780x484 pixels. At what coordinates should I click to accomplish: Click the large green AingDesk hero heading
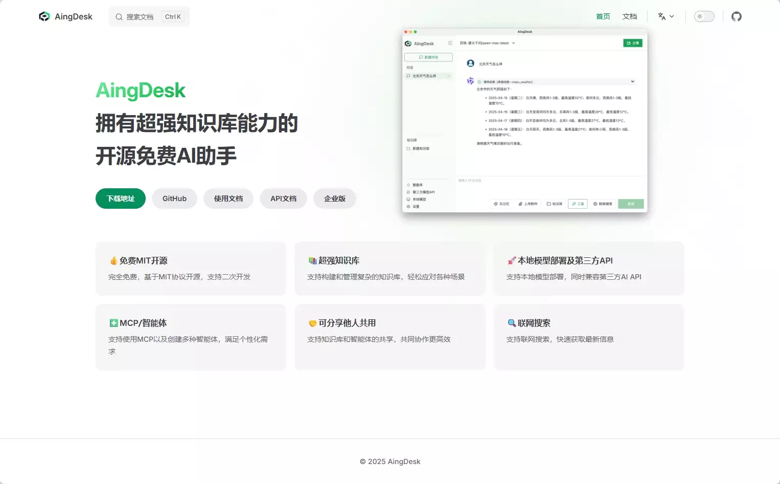pyautogui.click(x=141, y=91)
